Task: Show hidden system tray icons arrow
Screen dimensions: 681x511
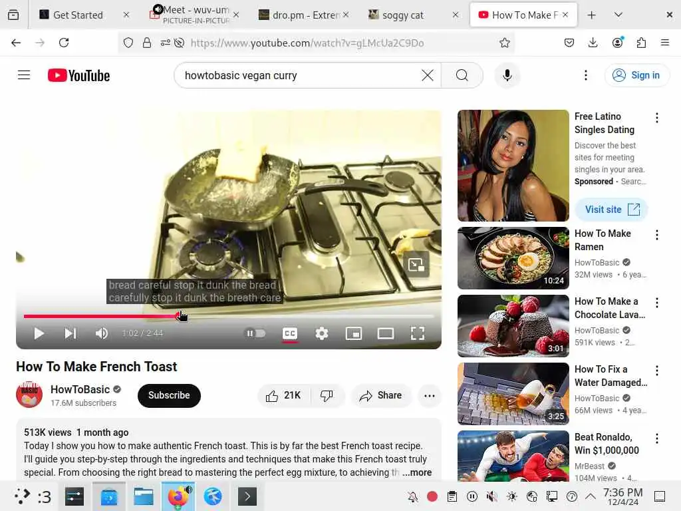Action: 591,496
